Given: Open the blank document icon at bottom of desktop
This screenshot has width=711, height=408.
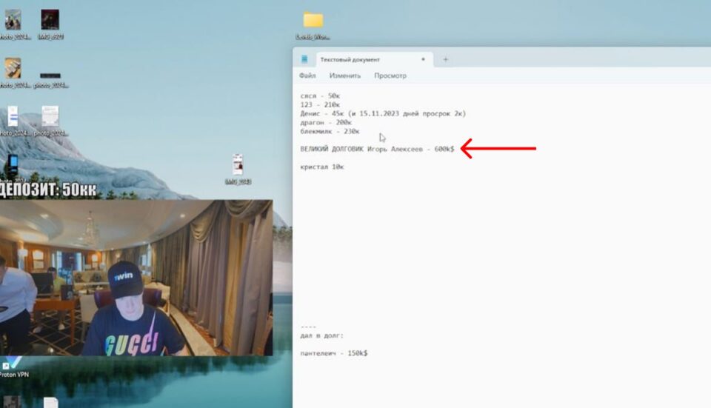Looking at the screenshot, I should [x=50, y=402].
